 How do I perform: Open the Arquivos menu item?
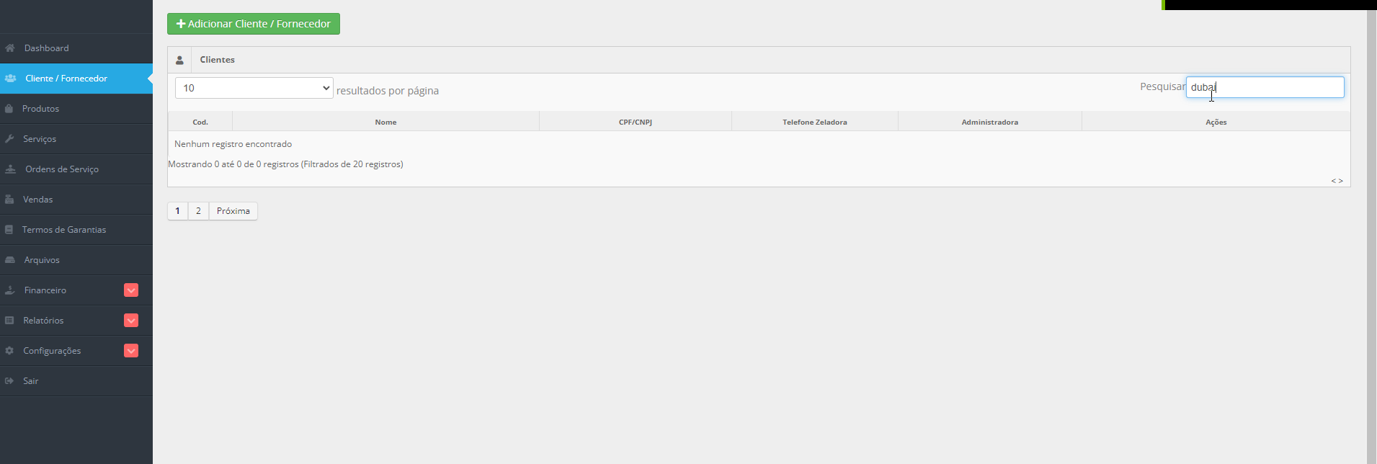click(76, 260)
